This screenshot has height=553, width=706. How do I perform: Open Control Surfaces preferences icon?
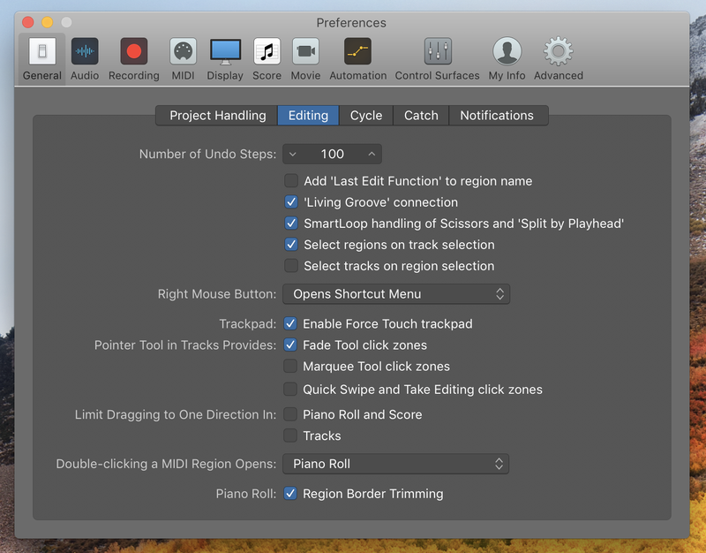tap(438, 51)
